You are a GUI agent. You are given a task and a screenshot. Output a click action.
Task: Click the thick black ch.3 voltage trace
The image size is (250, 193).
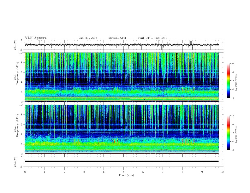[122, 161]
